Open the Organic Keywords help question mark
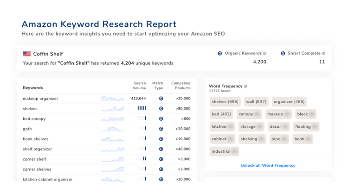Screen dimensions: 348x193 (264, 53)
